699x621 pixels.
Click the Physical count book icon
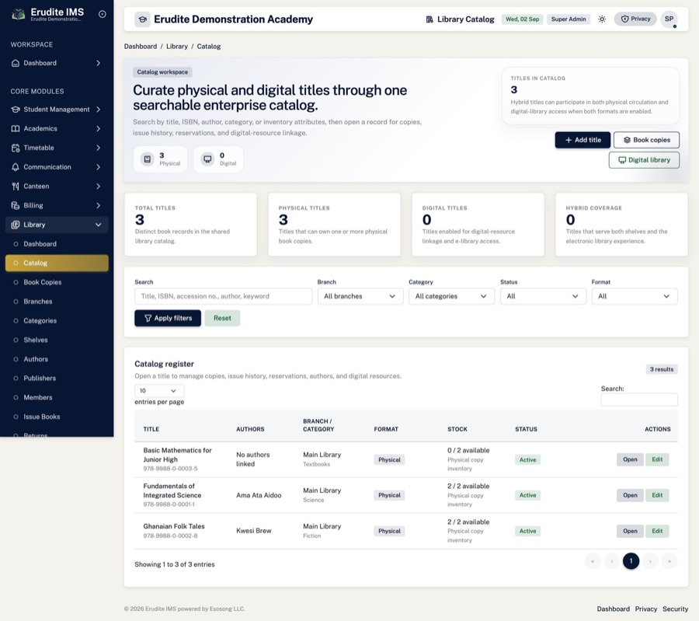[x=147, y=159]
